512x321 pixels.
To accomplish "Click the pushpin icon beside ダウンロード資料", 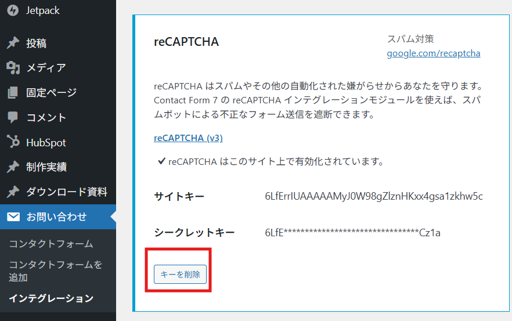I will [x=13, y=192].
